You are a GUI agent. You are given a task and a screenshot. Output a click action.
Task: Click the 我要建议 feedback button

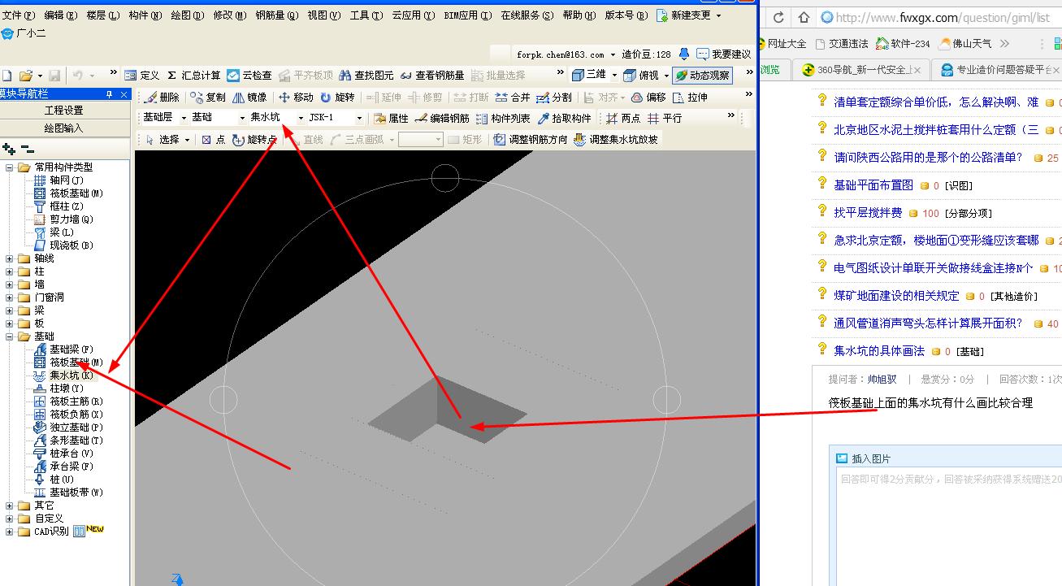click(x=723, y=54)
